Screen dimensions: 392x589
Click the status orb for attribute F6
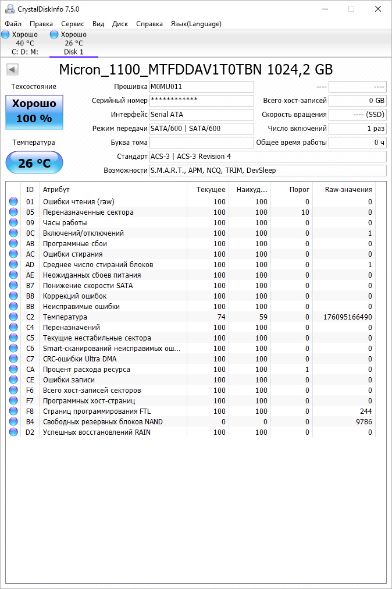click(x=13, y=391)
